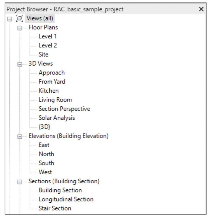Select the Section Perspective view

64,109
